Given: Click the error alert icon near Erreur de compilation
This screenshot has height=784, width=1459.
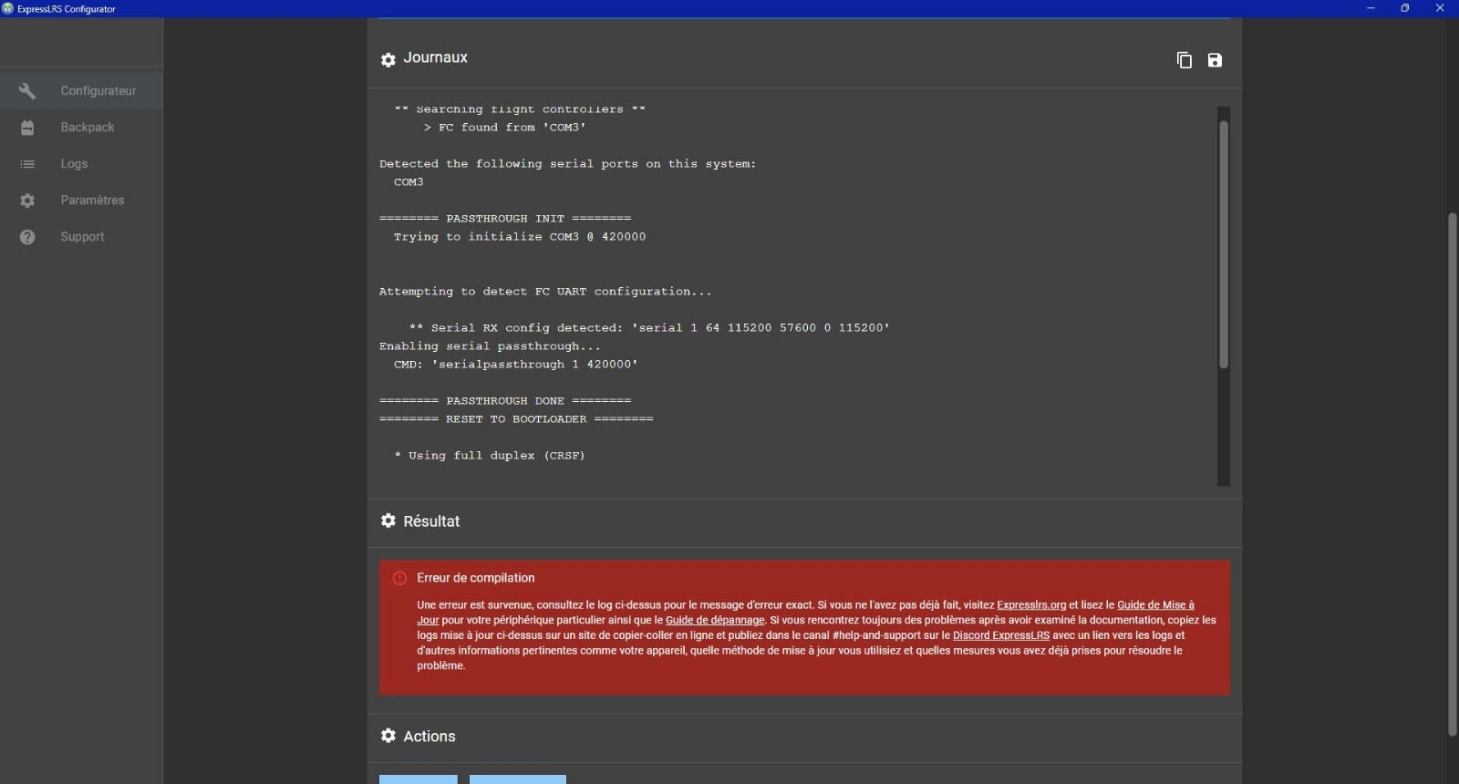Looking at the screenshot, I should click(x=399, y=578).
